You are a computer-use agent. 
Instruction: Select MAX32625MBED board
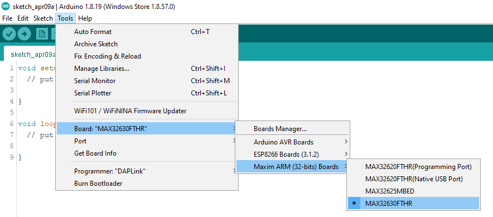(x=413, y=191)
